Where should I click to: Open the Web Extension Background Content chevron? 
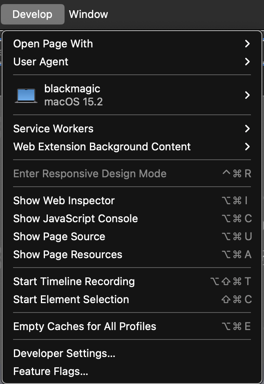(247, 147)
